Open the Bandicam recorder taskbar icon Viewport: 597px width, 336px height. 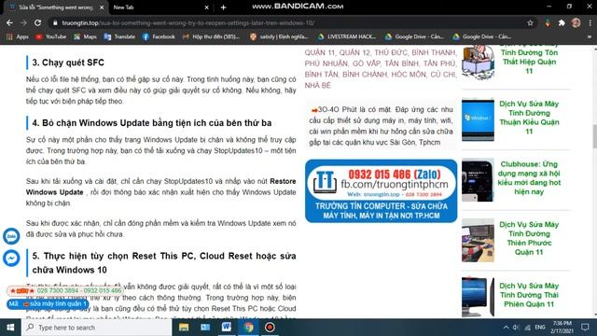pyautogui.click(x=270, y=328)
